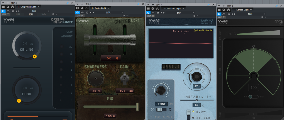Screen dimensions: 284x120
Task: Click the plus icon in the 音轨 6 window
Action: (82, 4)
